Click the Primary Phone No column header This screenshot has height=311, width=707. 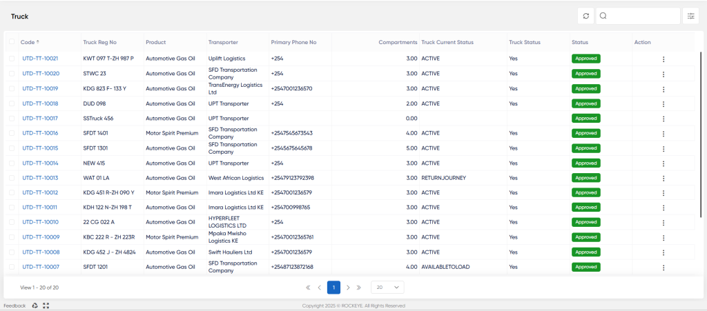[x=293, y=42]
